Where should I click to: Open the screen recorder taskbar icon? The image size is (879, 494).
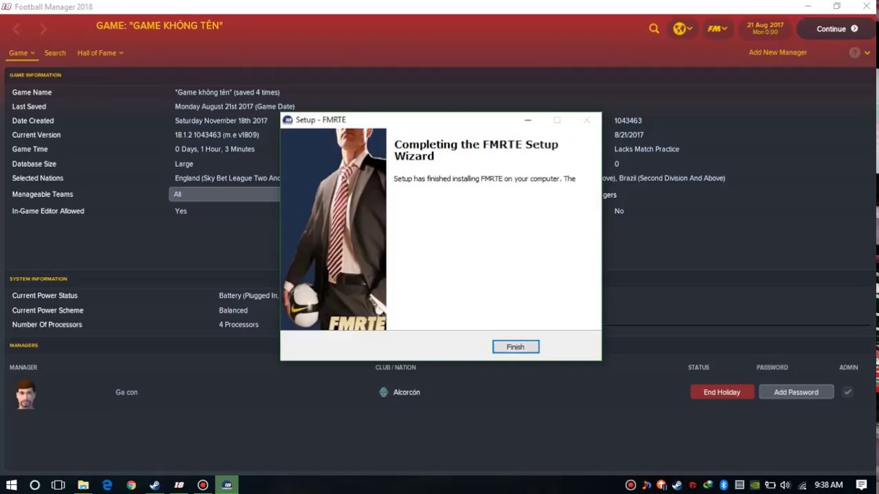(x=203, y=485)
